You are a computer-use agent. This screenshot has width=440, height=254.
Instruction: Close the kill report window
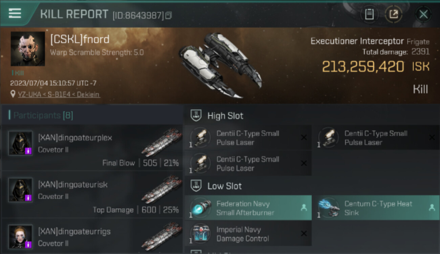click(423, 14)
